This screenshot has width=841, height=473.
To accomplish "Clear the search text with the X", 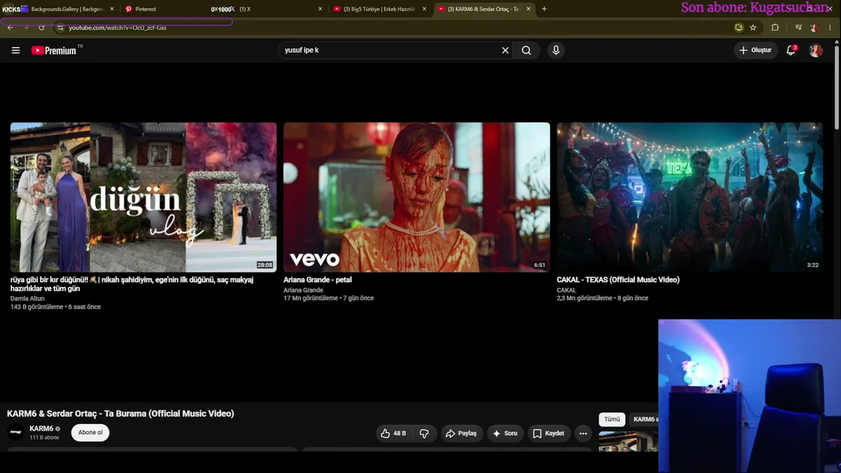I will [505, 51].
